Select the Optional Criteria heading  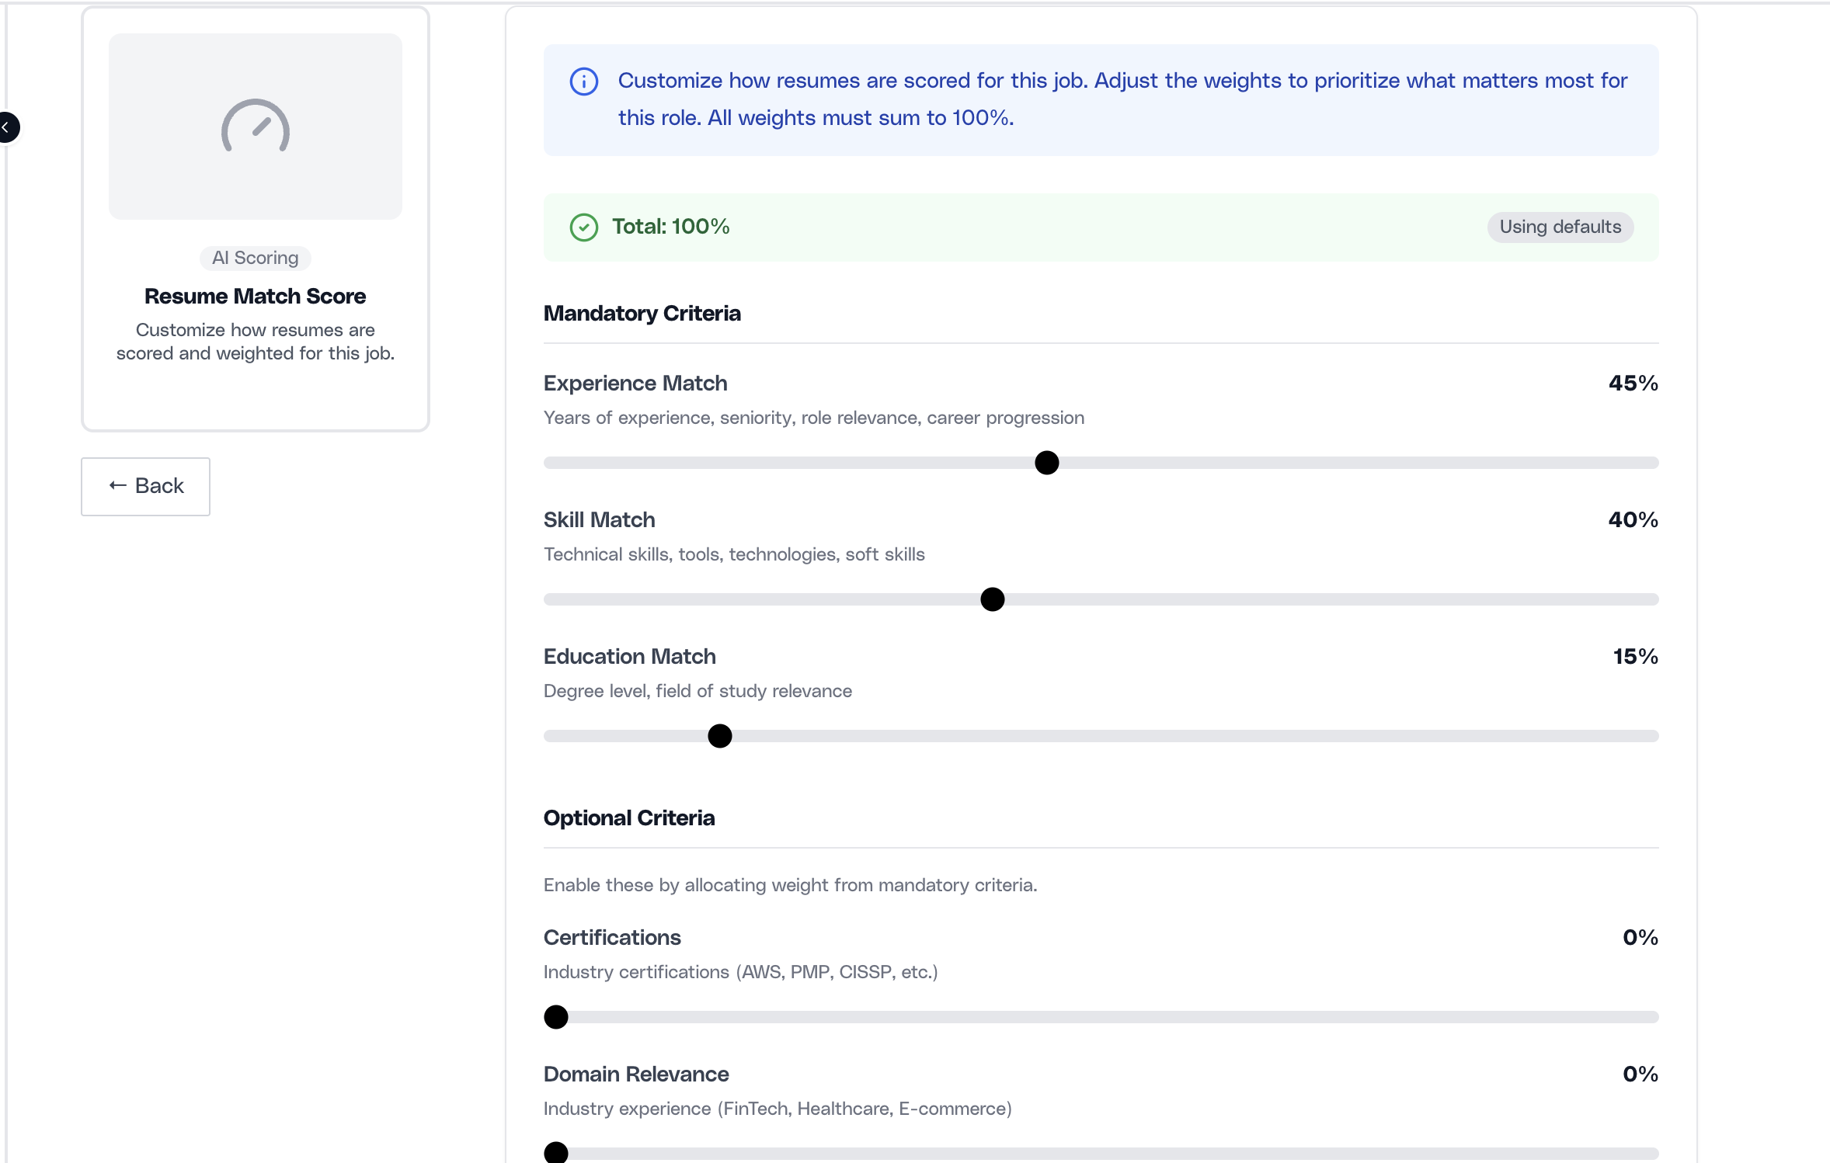tap(628, 818)
